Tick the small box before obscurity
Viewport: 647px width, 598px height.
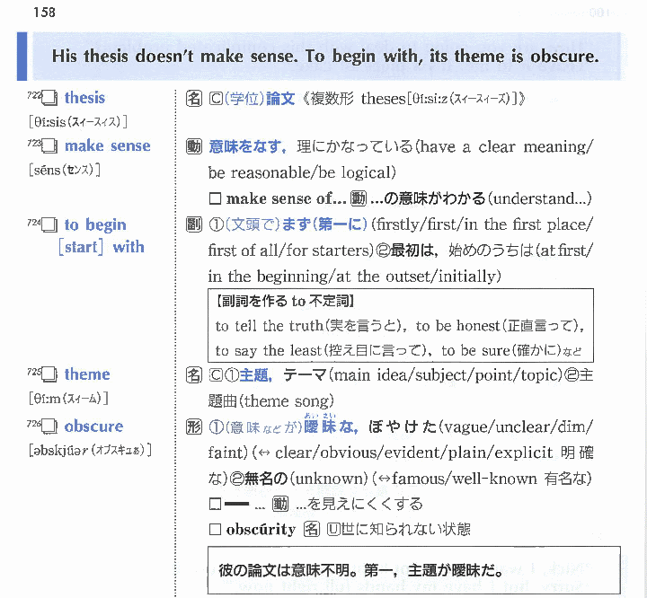point(215,530)
